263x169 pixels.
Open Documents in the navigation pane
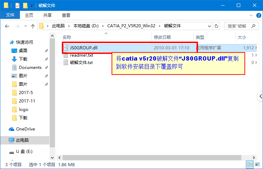[30, 68]
